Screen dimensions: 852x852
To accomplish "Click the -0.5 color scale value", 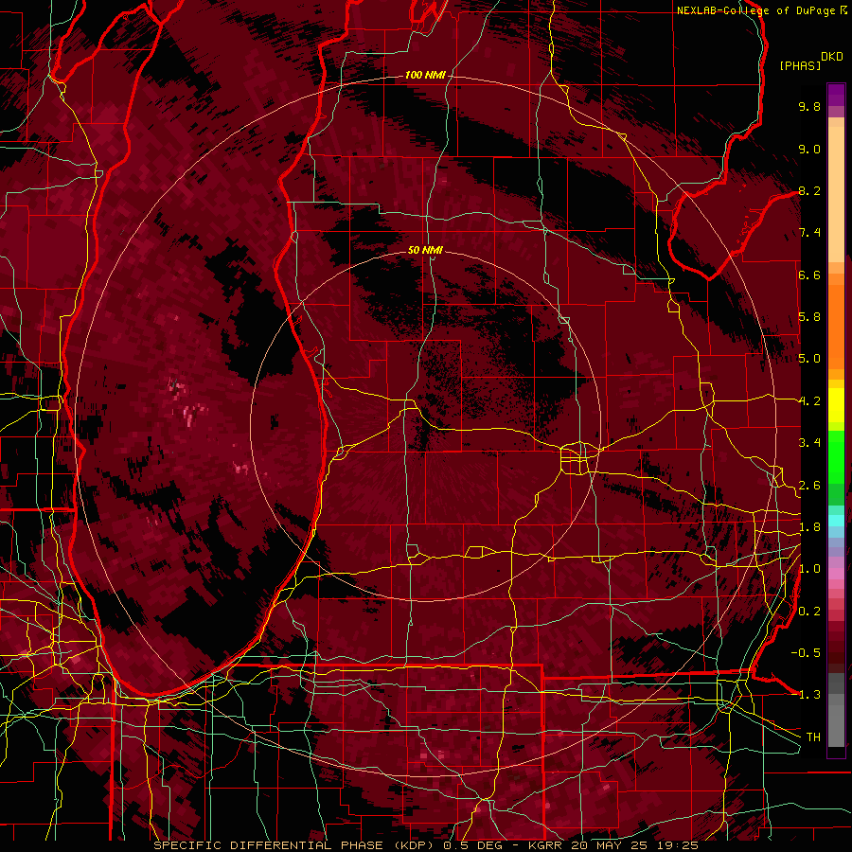I will click(x=806, y=653).
